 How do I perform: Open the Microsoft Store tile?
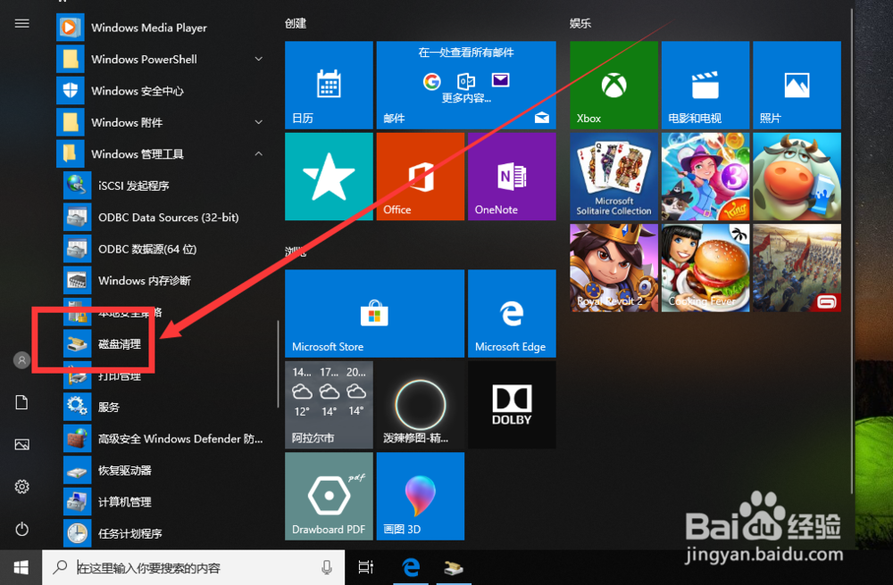point(373,313)
